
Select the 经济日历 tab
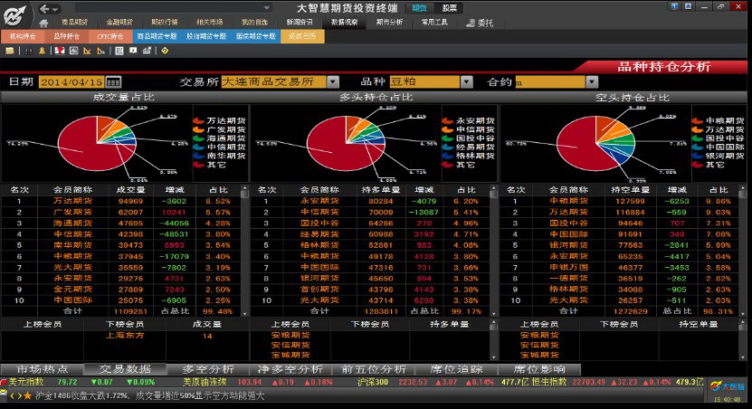coord(302,36)
